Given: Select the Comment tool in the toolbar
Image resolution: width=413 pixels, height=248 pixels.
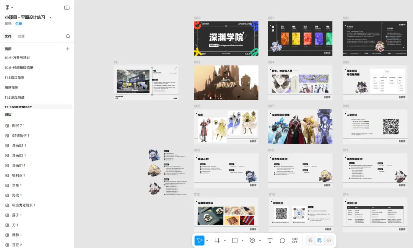Looking at the screenshot, I should click(282, 240).
